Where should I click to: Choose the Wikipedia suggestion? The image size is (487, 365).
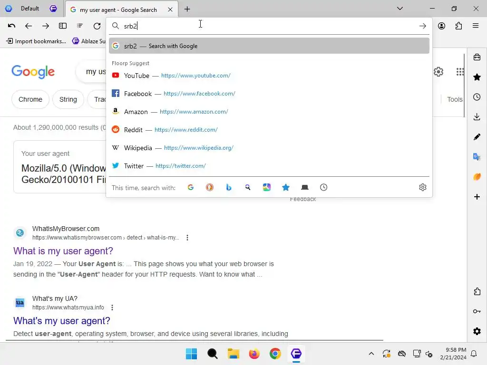click(269, 148)
